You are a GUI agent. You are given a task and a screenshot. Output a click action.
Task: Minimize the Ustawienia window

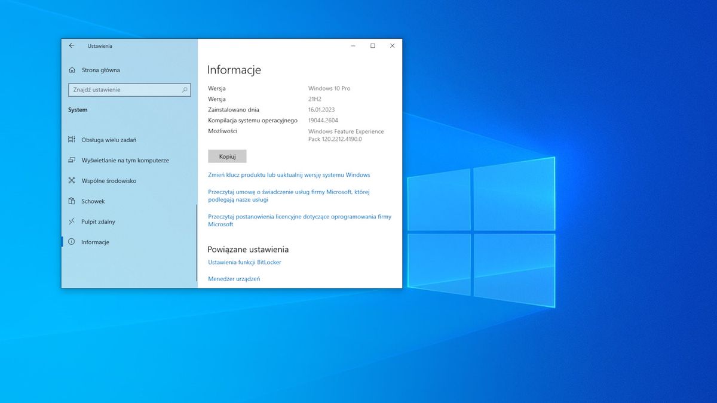click(353, 45)
